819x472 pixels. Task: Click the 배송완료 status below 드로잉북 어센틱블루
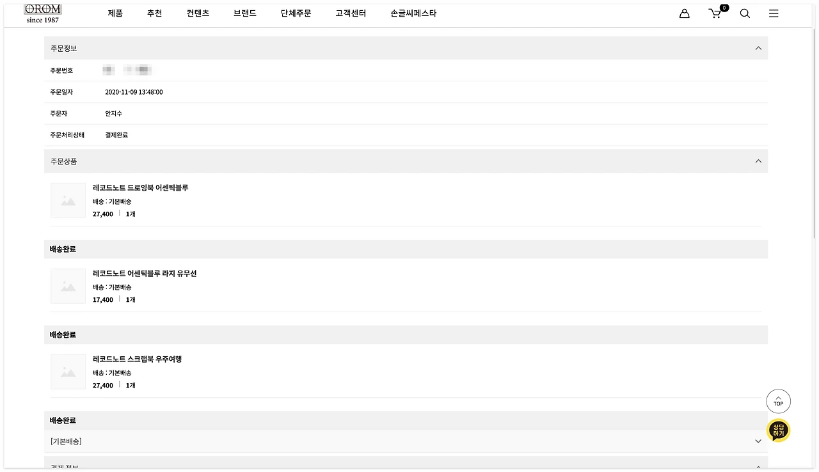click(63, 249)
